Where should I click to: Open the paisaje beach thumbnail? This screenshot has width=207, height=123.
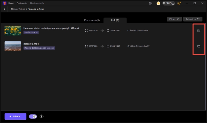13,46
